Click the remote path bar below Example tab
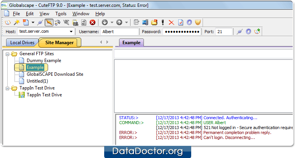295x158 pixels. click(x=203, y=54)
